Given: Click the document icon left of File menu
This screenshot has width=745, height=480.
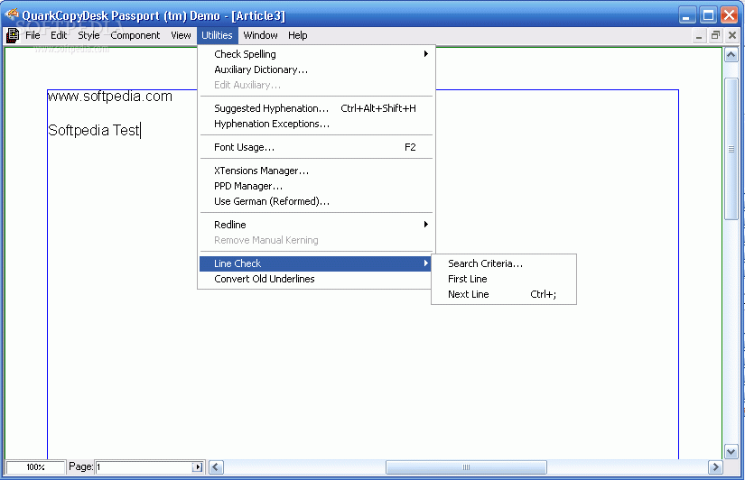Looking at the screenshot, I should 13,35.
